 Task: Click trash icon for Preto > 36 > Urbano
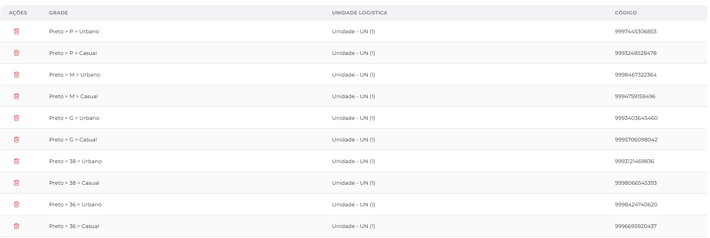[x=16, y=204]
